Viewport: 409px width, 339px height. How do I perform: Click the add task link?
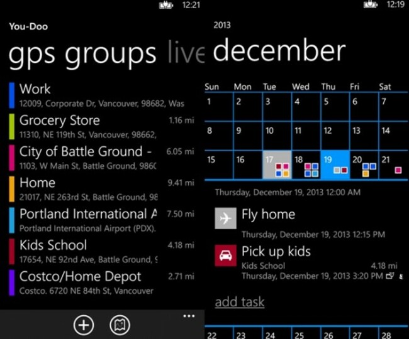tap(239, 301)
